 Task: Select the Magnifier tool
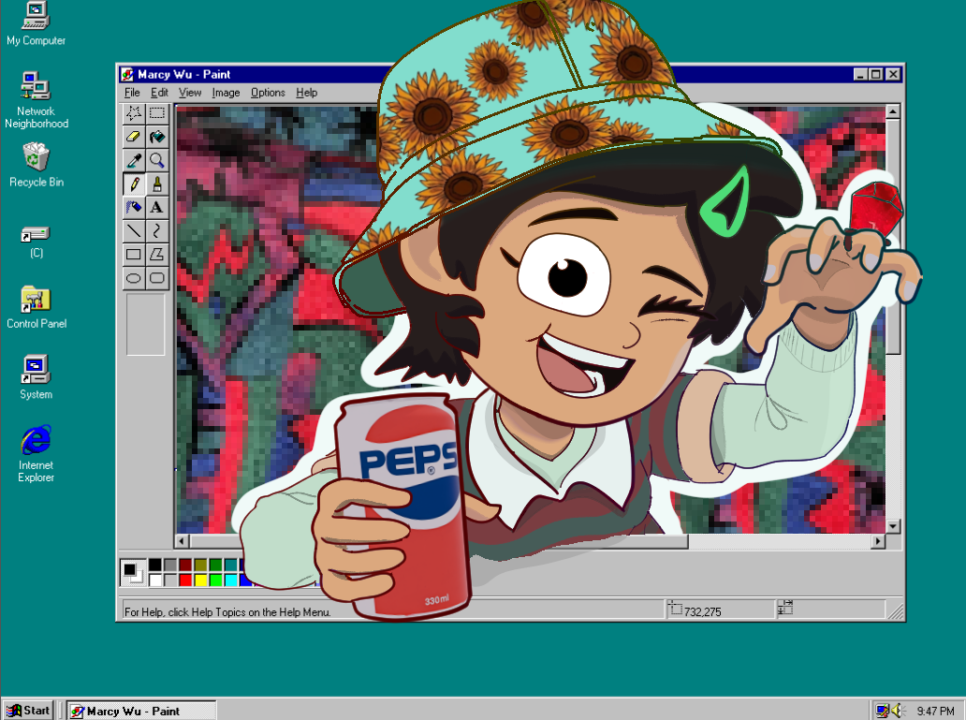click(157, 160)
